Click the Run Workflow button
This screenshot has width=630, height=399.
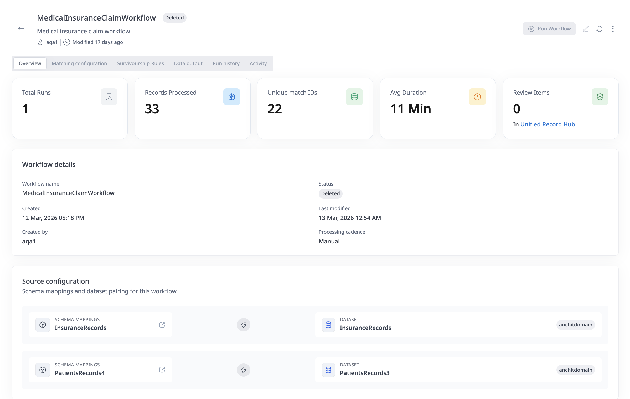[549, 29]
